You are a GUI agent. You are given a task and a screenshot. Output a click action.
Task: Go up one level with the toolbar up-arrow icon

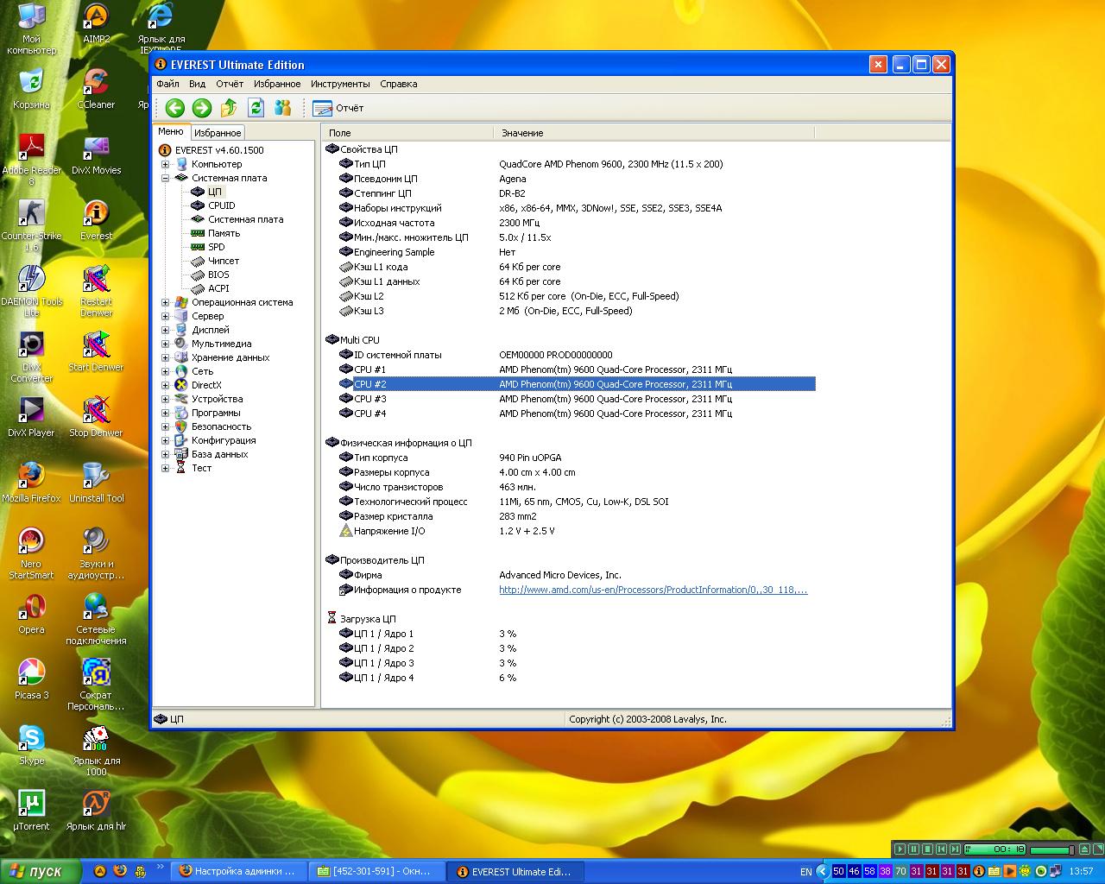pyautogui.click(x=229, y=108)
